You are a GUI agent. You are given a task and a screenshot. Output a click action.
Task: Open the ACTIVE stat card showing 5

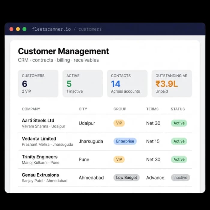click(x=82, y=83)
